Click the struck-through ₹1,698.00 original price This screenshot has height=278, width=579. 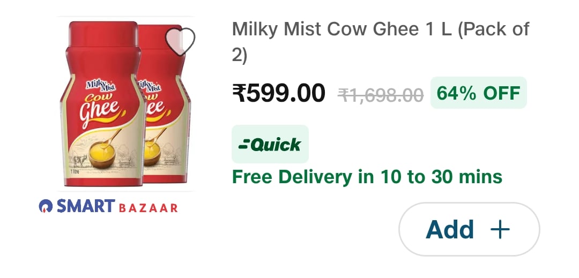[381, 95]
